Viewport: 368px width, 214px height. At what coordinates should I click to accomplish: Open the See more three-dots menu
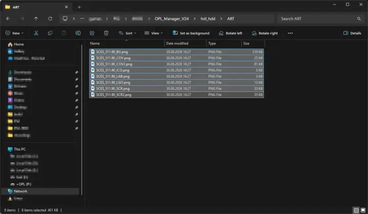(290, 33)
